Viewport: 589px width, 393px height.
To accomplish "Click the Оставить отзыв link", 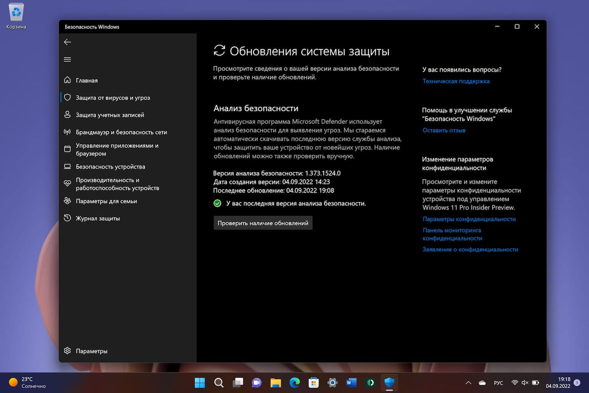I will tap(444, 130).
